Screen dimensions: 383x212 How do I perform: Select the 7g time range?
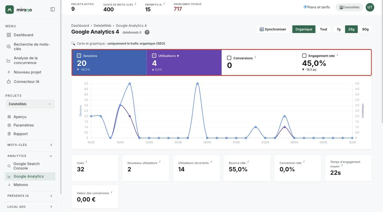pos(339,29)
